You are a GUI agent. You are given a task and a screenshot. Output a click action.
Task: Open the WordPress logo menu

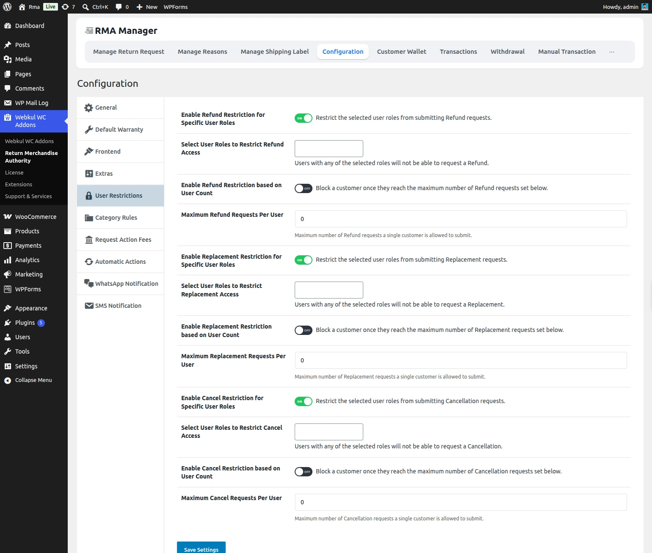[7, 7]
